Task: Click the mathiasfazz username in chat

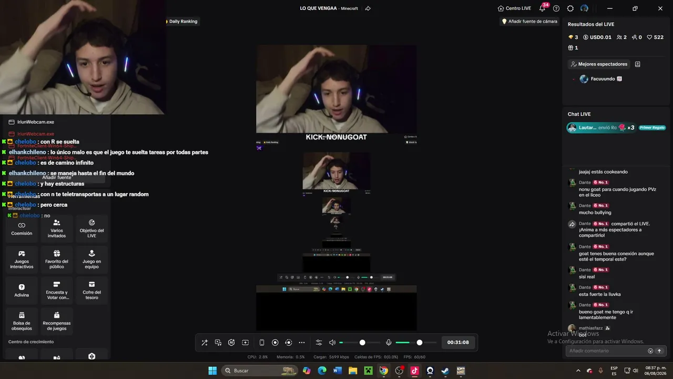Action: (591, 328)
